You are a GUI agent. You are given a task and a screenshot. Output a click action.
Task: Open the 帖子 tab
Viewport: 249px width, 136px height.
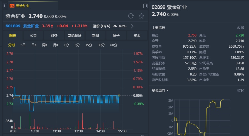pos(116,35)
